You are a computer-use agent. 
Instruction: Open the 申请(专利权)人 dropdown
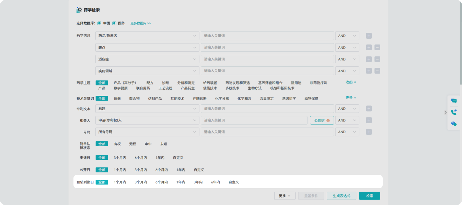(x=147, y=120)
